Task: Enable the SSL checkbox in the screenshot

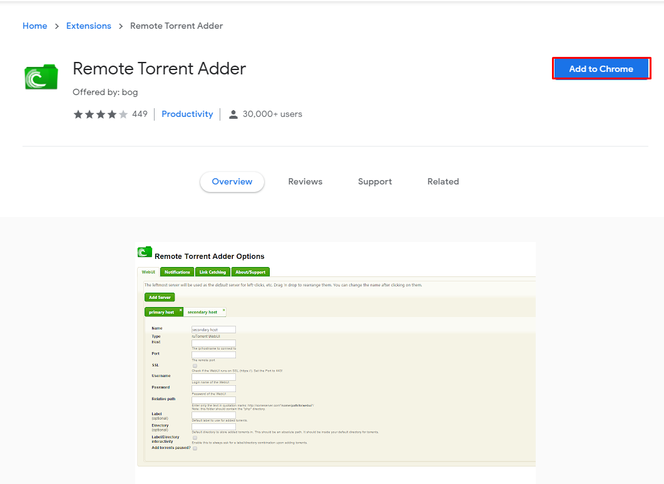Action: 194,367
